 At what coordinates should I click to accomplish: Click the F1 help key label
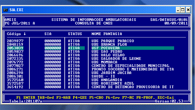19,98
